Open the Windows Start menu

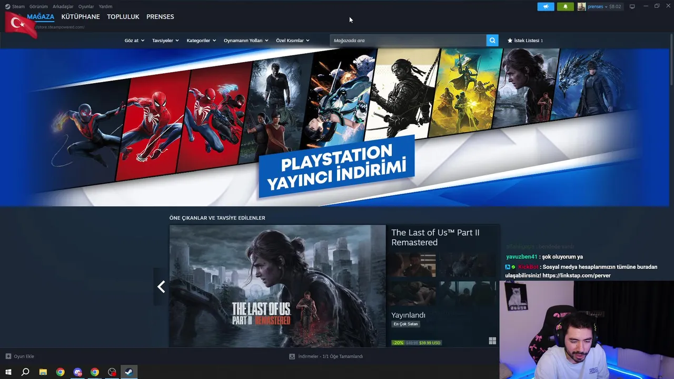[8, 372]
